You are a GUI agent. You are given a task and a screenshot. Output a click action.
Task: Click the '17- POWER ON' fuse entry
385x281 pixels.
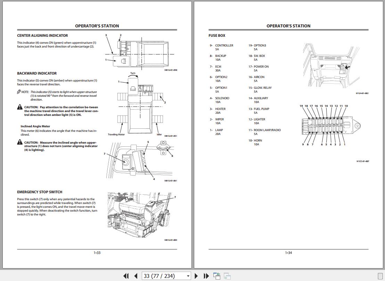pyautogui.click(x=259, y=68)
